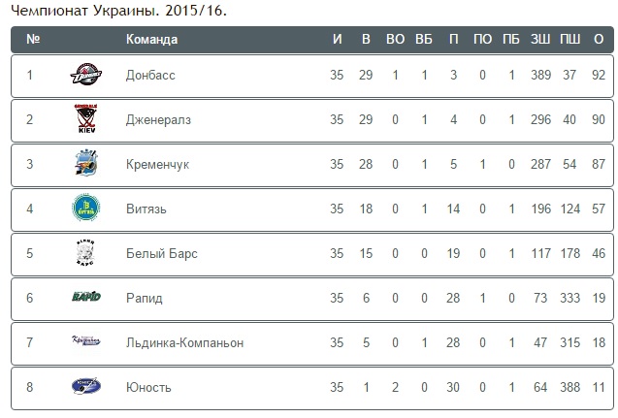The image size is (618, 418).
Task: Click the Рапид team logo
Action: click(86, 298)
